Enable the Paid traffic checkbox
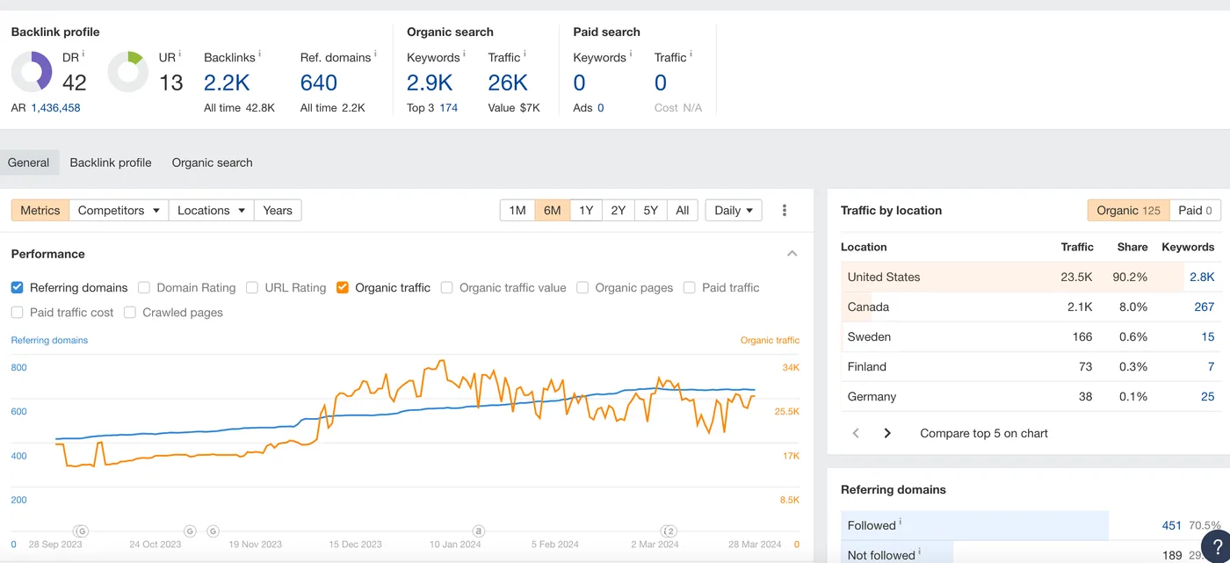Screen dimensions: 1230x563 (690, 287)
